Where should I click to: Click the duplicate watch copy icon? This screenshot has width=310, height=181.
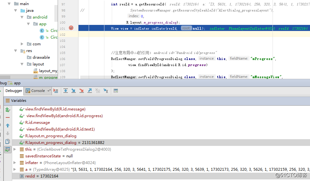pyautogui.click(x=8, y=141)
